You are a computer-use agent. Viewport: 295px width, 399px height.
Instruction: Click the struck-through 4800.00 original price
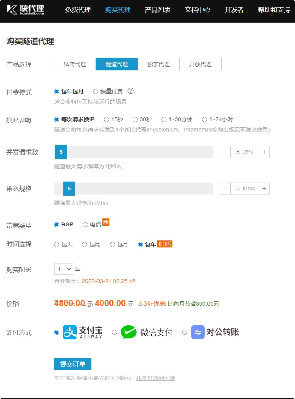[x=70, y=303]
